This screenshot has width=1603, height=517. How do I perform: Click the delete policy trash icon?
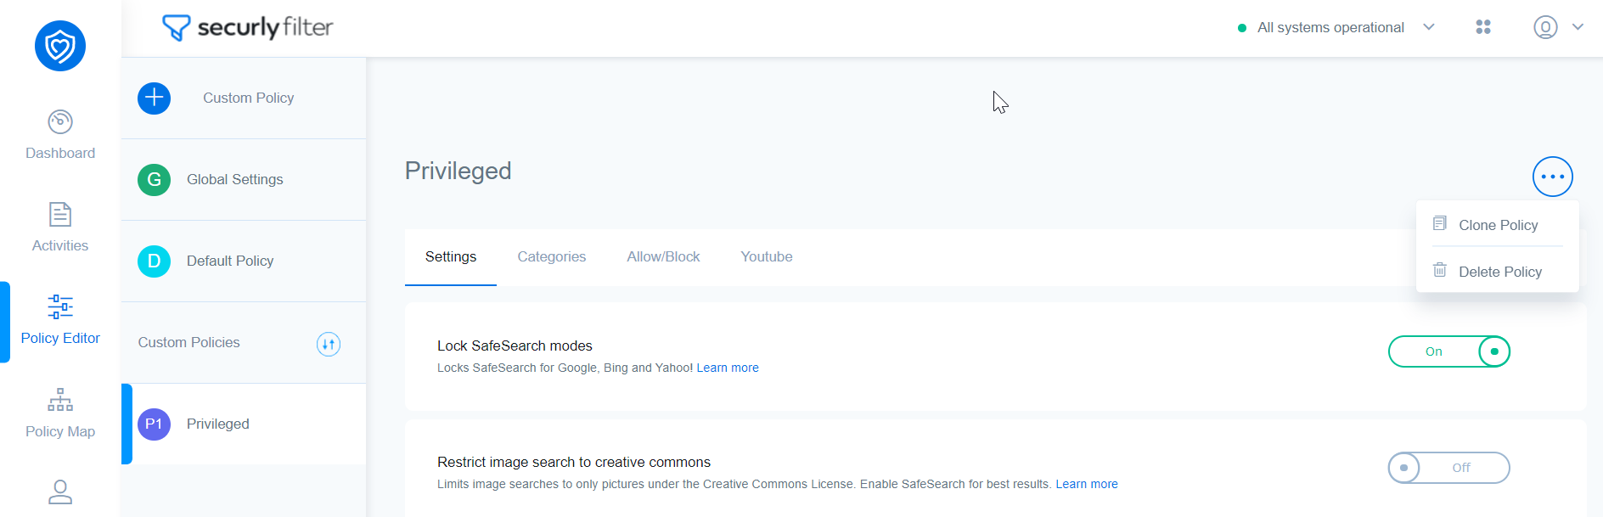coord(1440,270)
